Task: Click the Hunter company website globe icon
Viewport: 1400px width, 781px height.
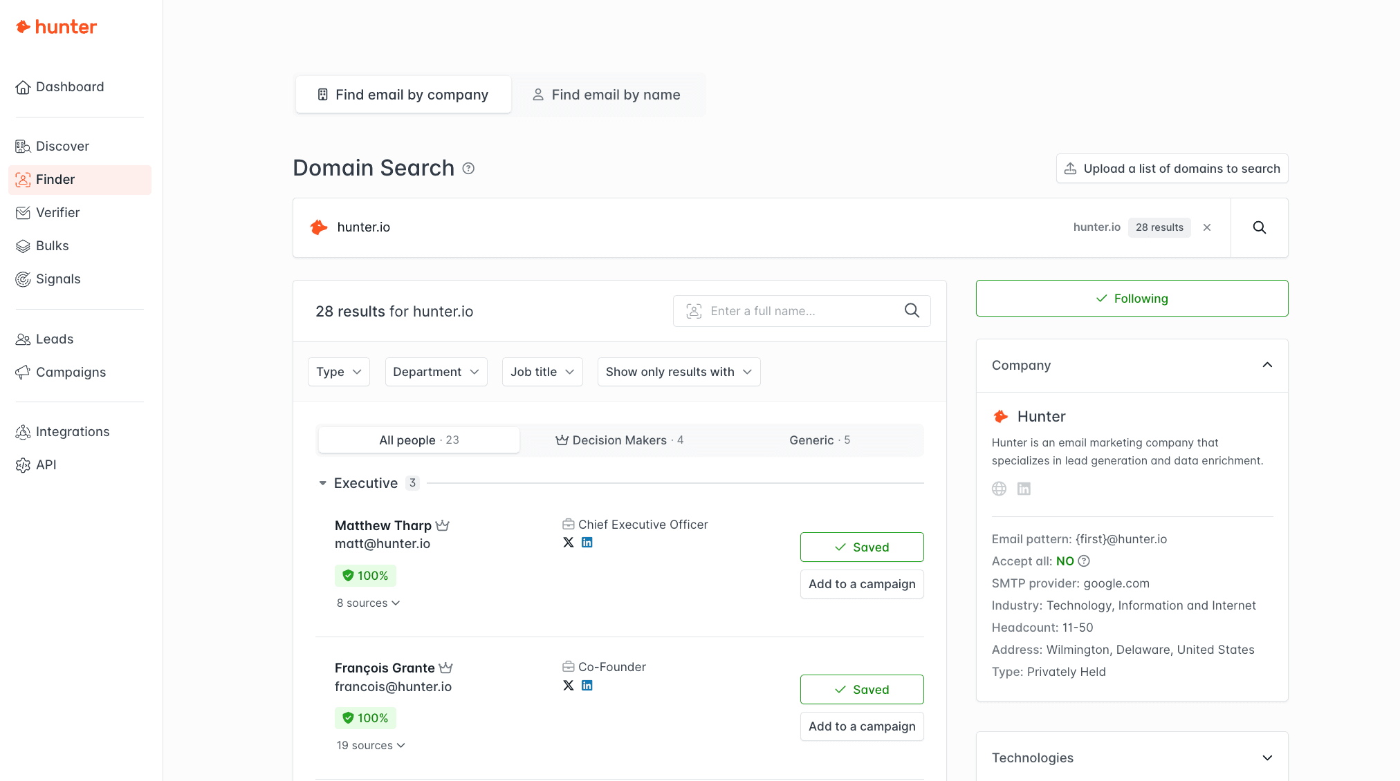Action: 999,489
